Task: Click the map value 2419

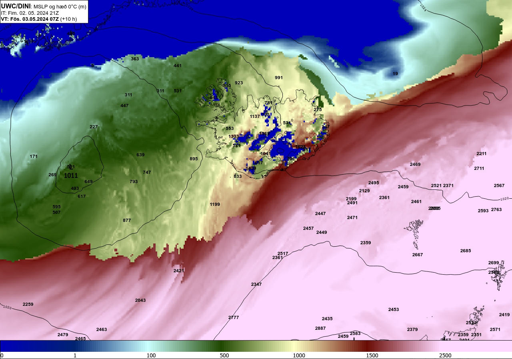Action: coord(504,315)
